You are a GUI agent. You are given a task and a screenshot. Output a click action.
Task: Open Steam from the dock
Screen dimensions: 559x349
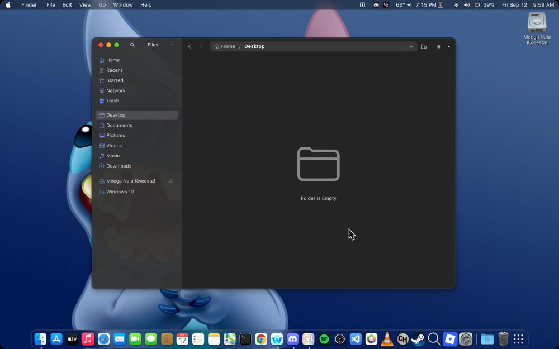418,339
